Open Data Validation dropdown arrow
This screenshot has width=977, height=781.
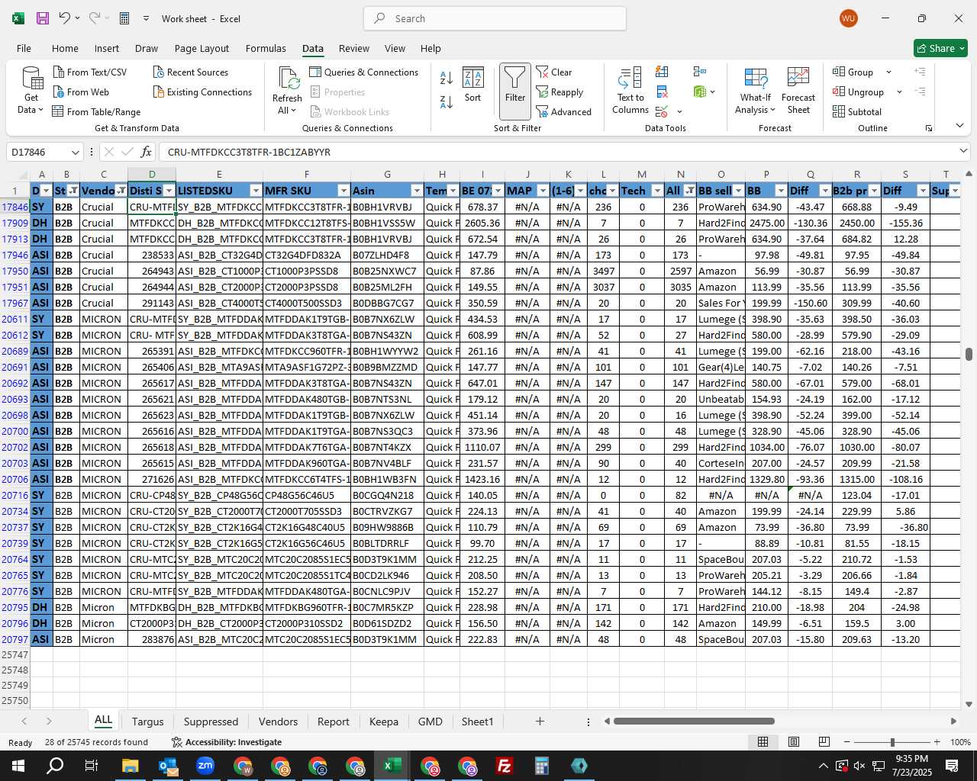(x=679, y=112)
